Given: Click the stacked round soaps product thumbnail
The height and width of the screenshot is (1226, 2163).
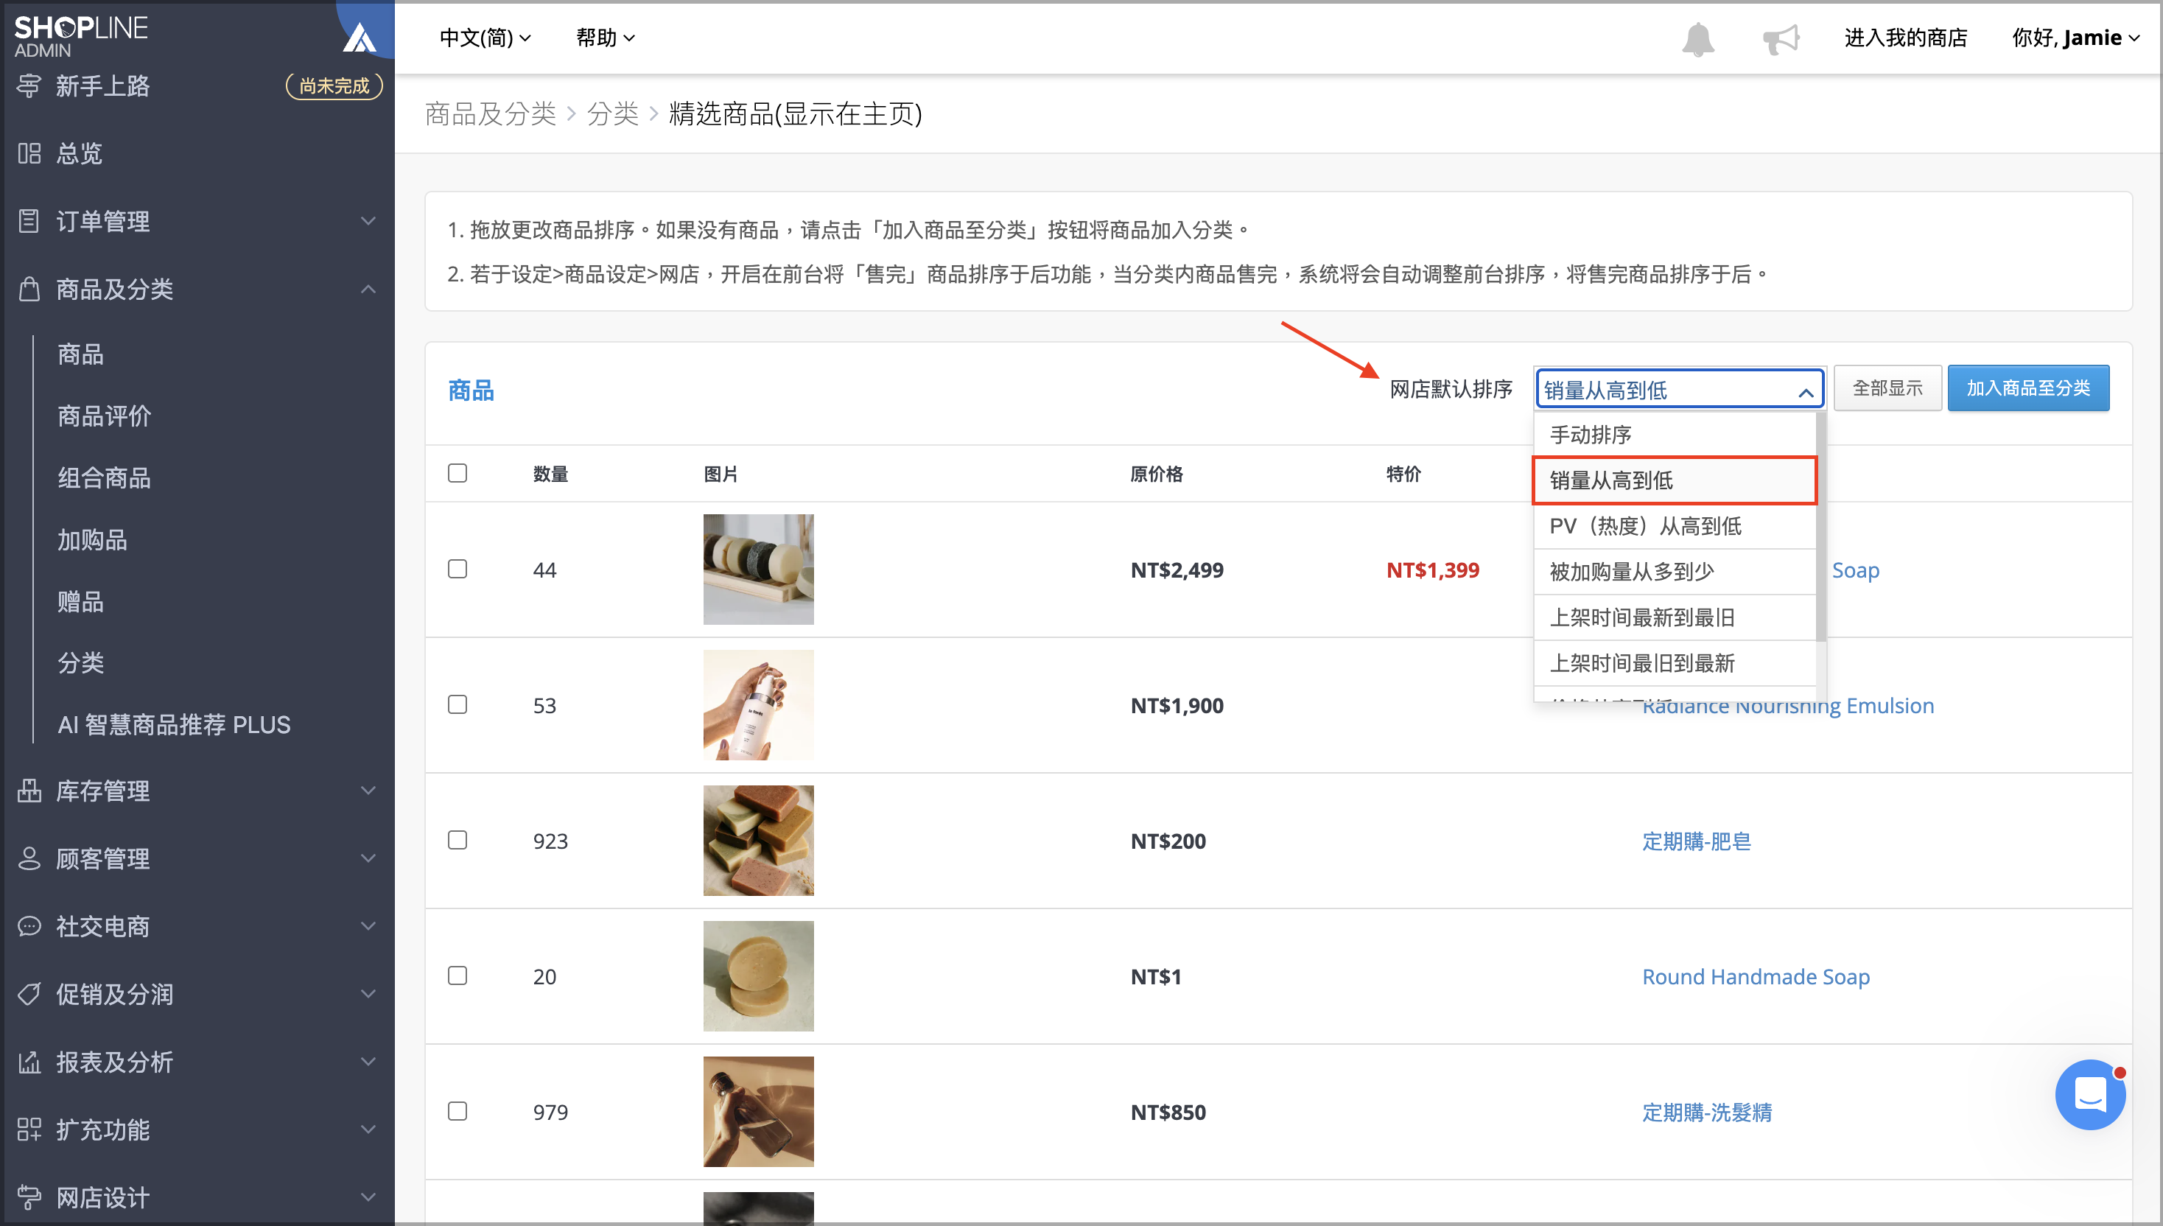Looking at the screenshot, I should [759, 976].
